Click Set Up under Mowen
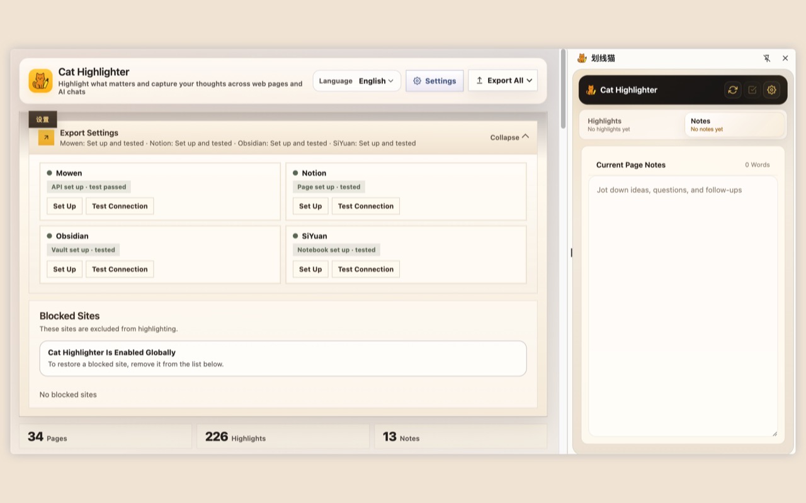This screenshot has height=503, width=806. (x=64, y=206)
